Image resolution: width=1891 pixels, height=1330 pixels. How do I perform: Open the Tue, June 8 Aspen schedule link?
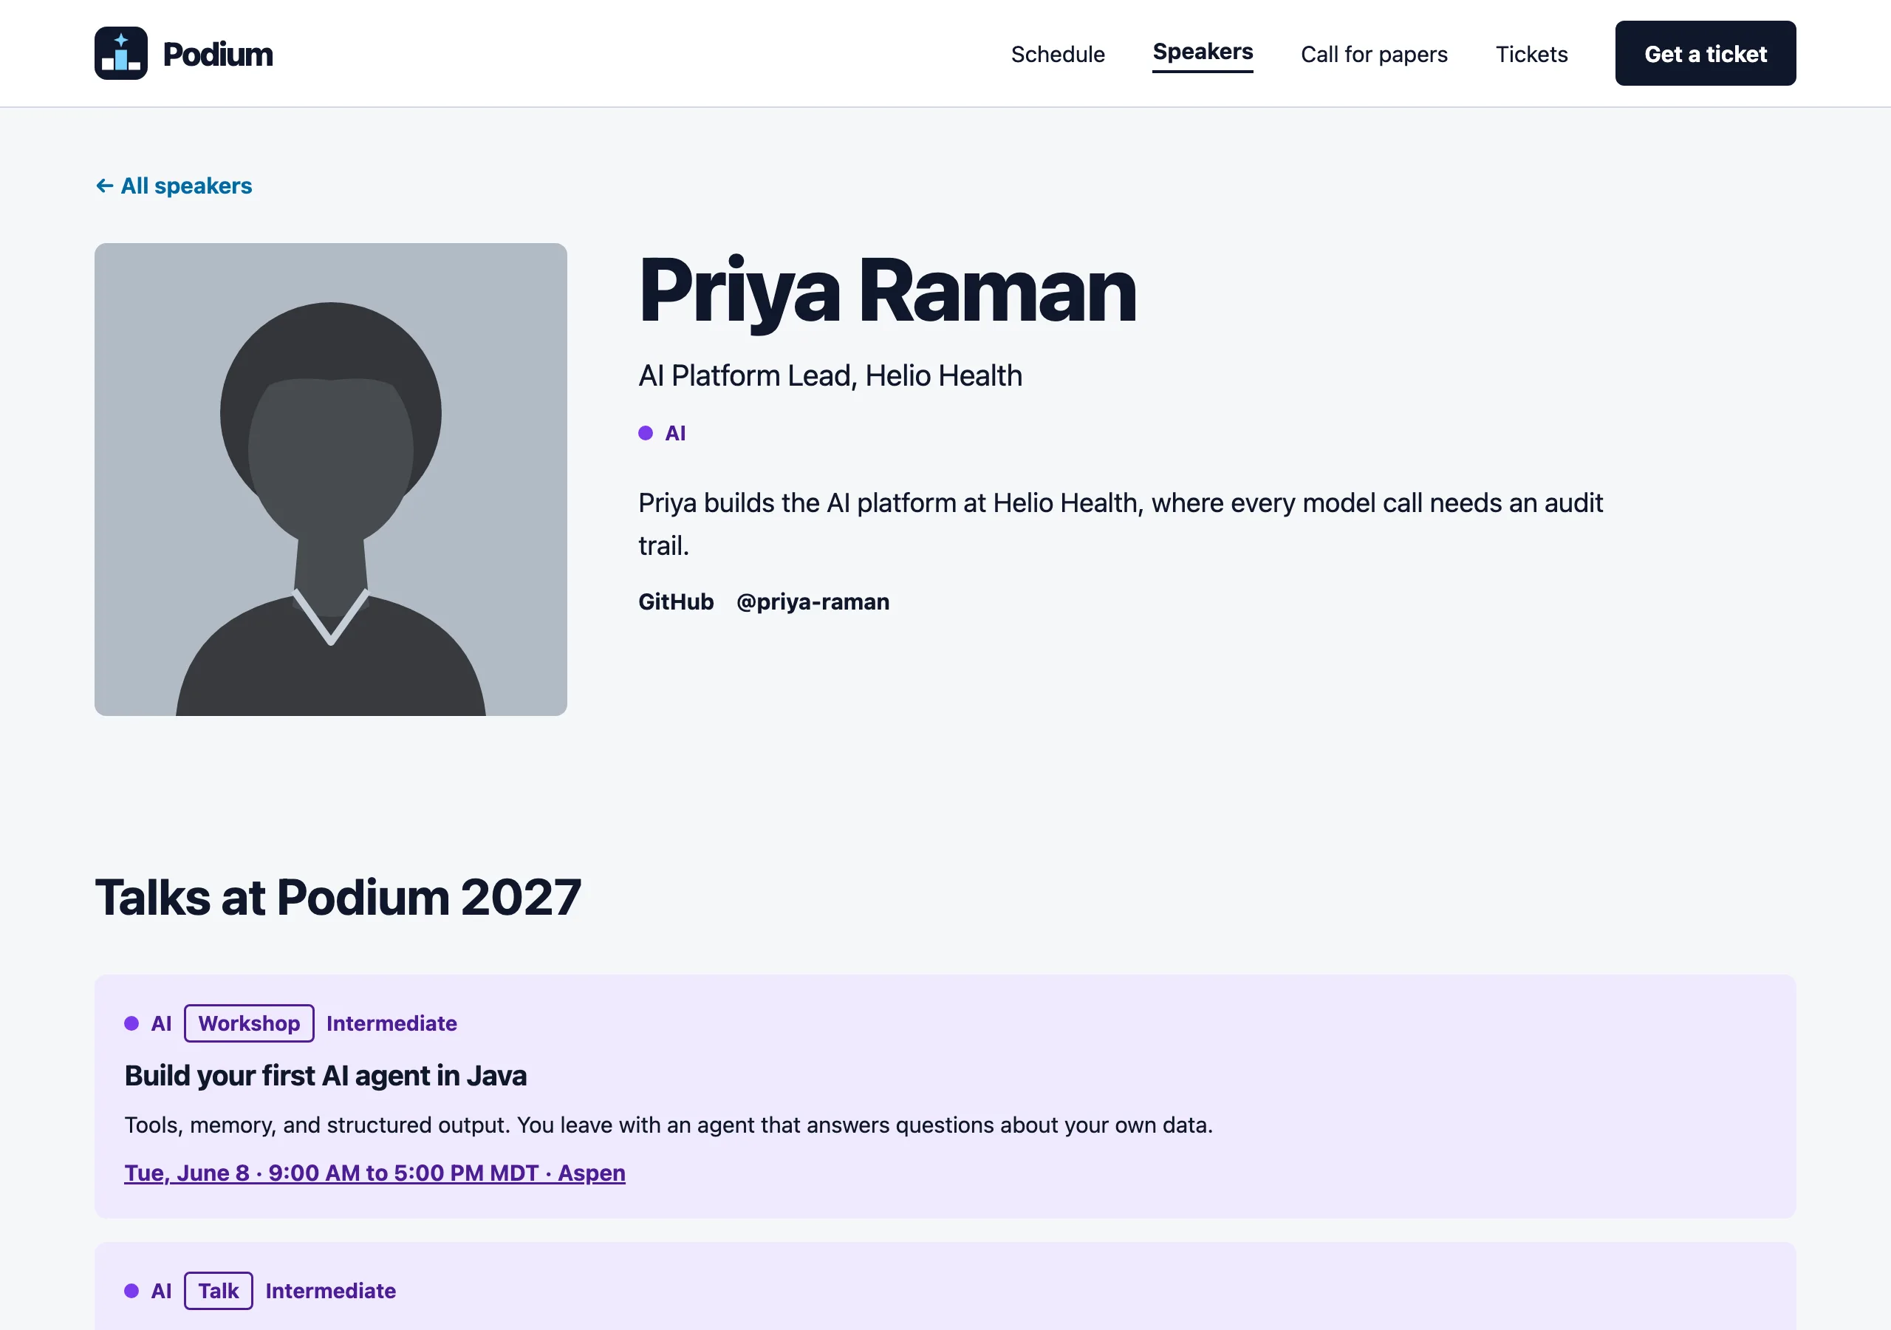point(375,1173)
